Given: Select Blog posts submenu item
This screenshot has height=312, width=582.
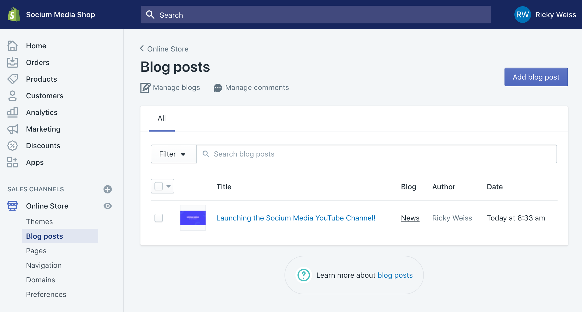Looking at the screenshot, I should tap(60, 236).
